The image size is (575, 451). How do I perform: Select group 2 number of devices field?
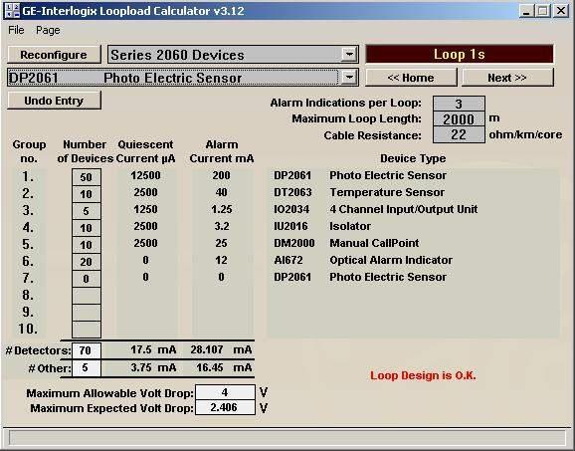click(x=87, y=194)
